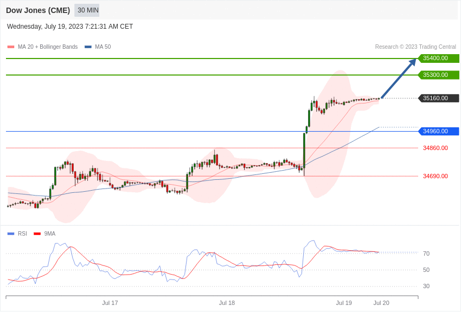Click the blue RSI legend marker
The width and height of the screenshot is (461, 312).
[x=11, y=233]
